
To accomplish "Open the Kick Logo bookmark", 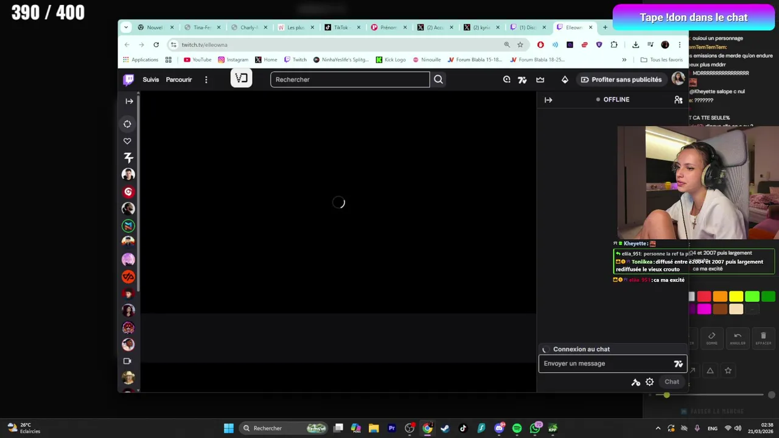I will tap(391, 60).
